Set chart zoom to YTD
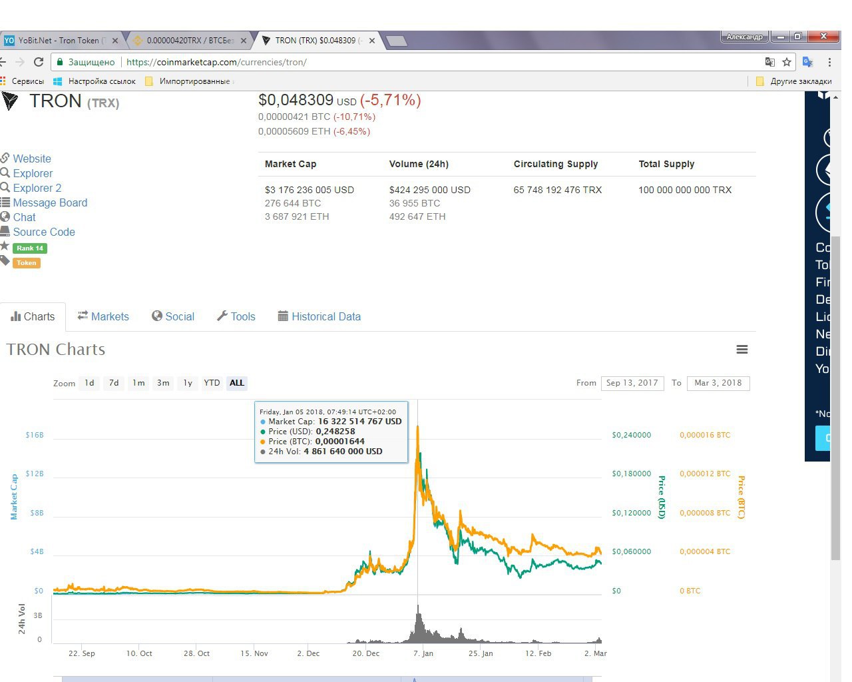The image size is (852, 682). click(212, 383)
